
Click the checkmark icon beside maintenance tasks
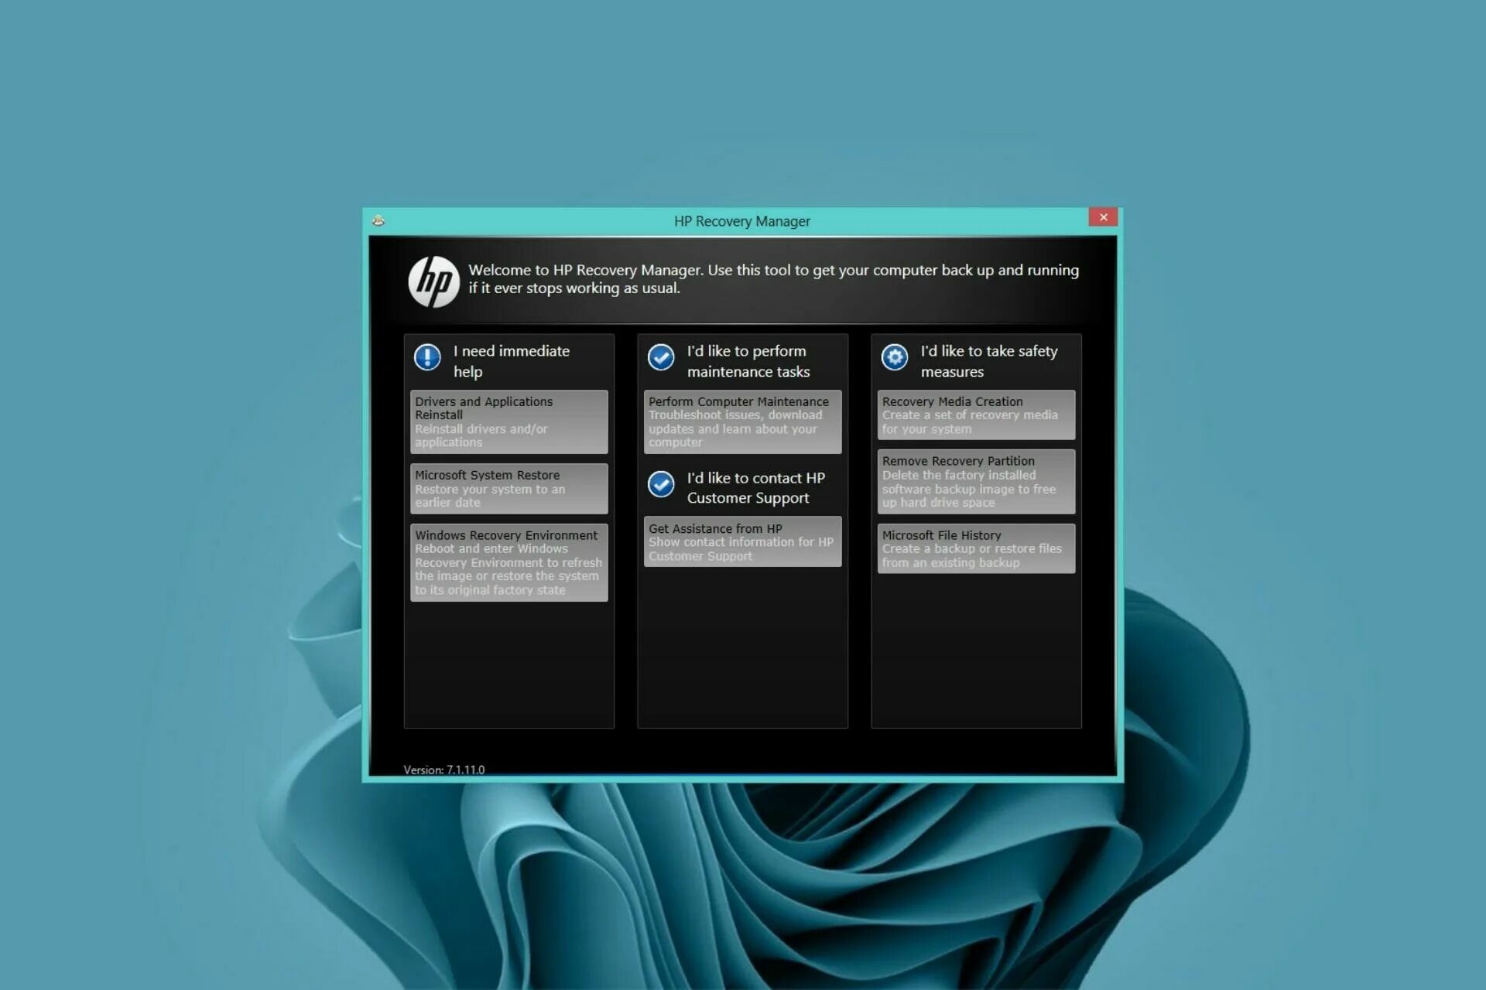[661, 357]
